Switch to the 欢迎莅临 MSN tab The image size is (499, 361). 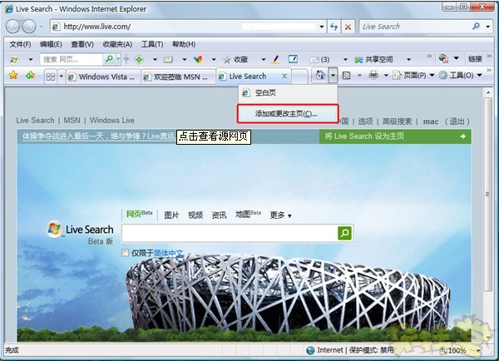coord(178,77)
